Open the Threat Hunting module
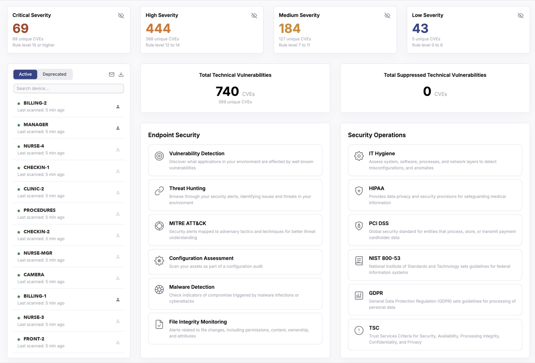Screen dimensions: 535x363 coord(235,195)
